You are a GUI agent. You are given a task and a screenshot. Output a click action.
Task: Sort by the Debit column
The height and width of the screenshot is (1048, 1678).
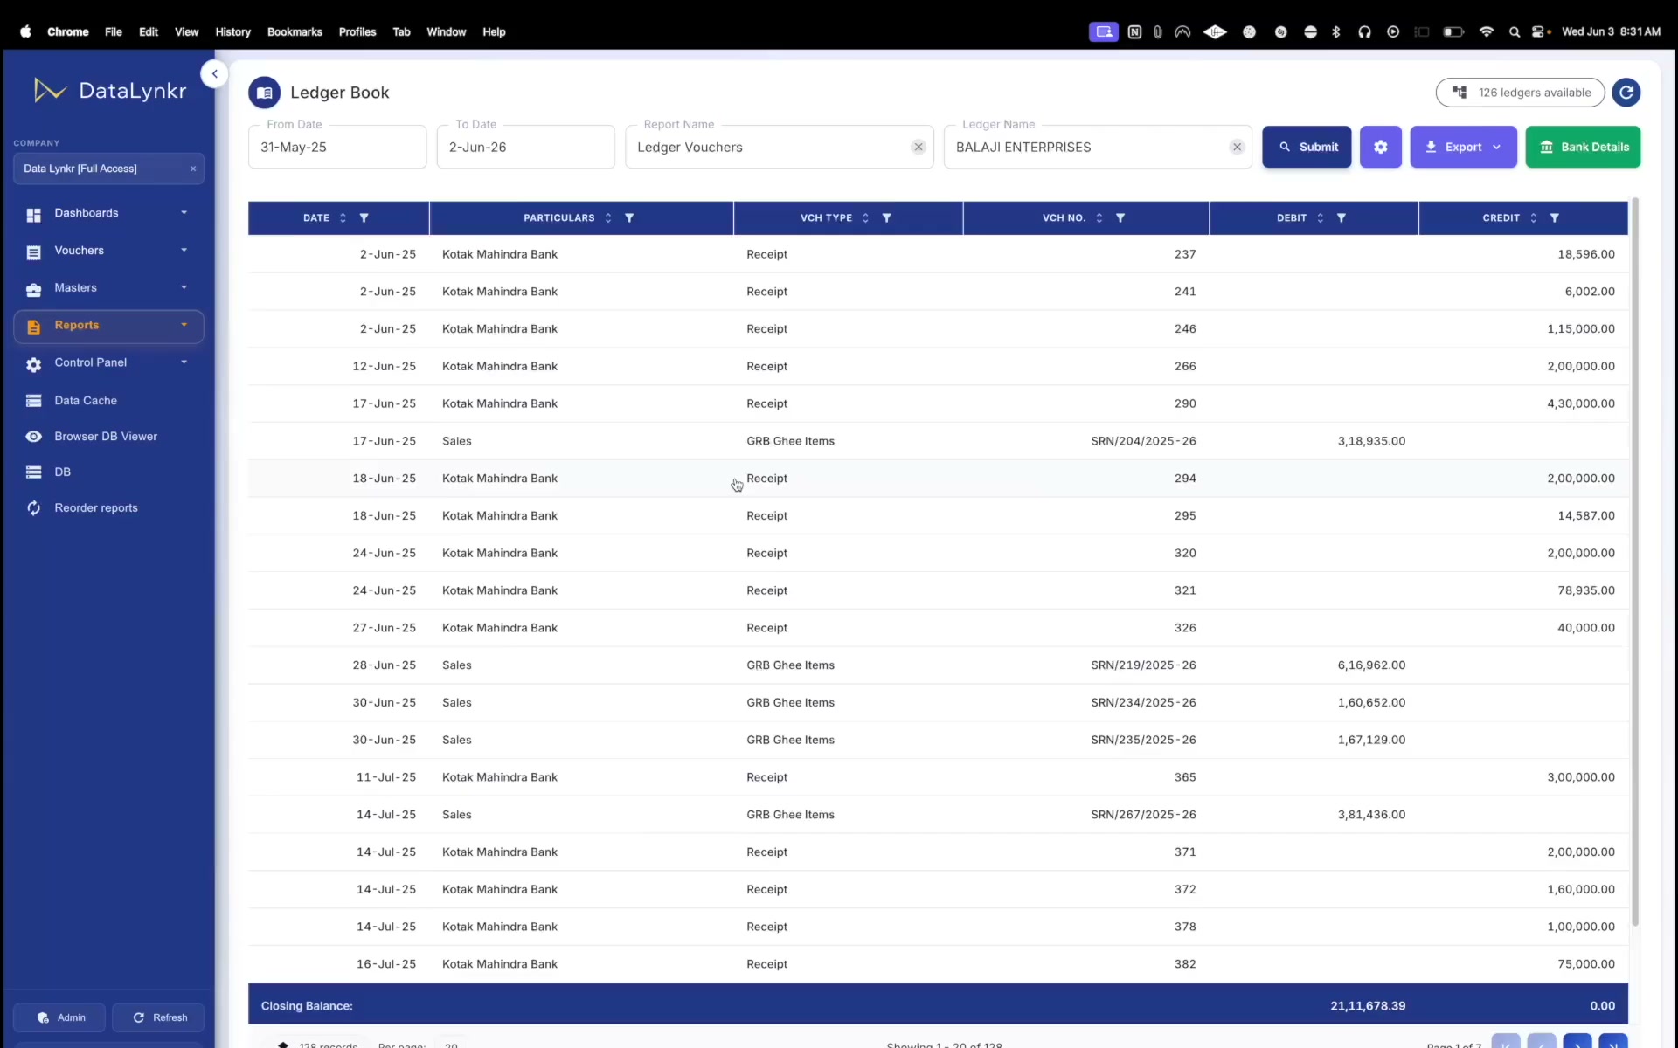[x=1320, y=218]
